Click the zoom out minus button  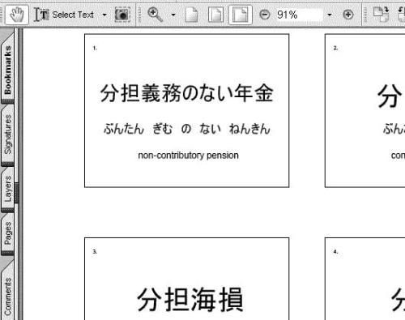[x=265, y=15]
